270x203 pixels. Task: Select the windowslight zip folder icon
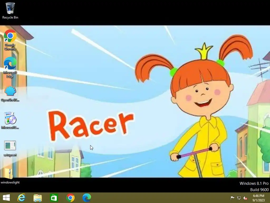10,176
